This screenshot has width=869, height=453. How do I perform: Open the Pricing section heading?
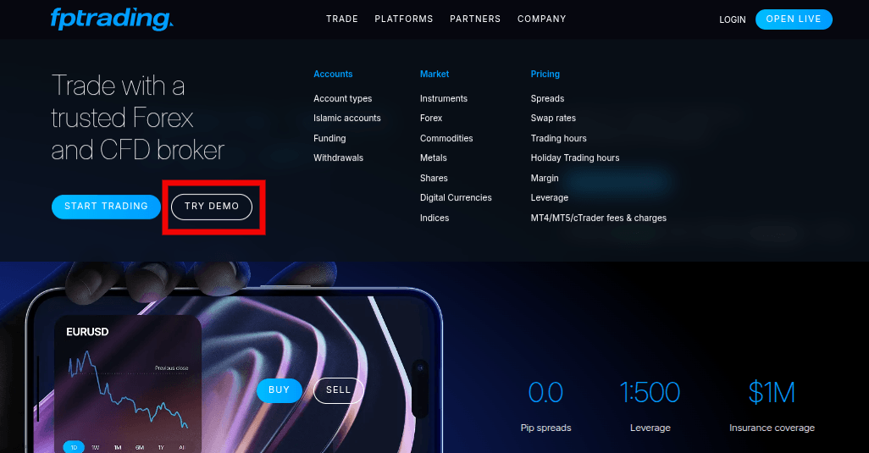545,75
